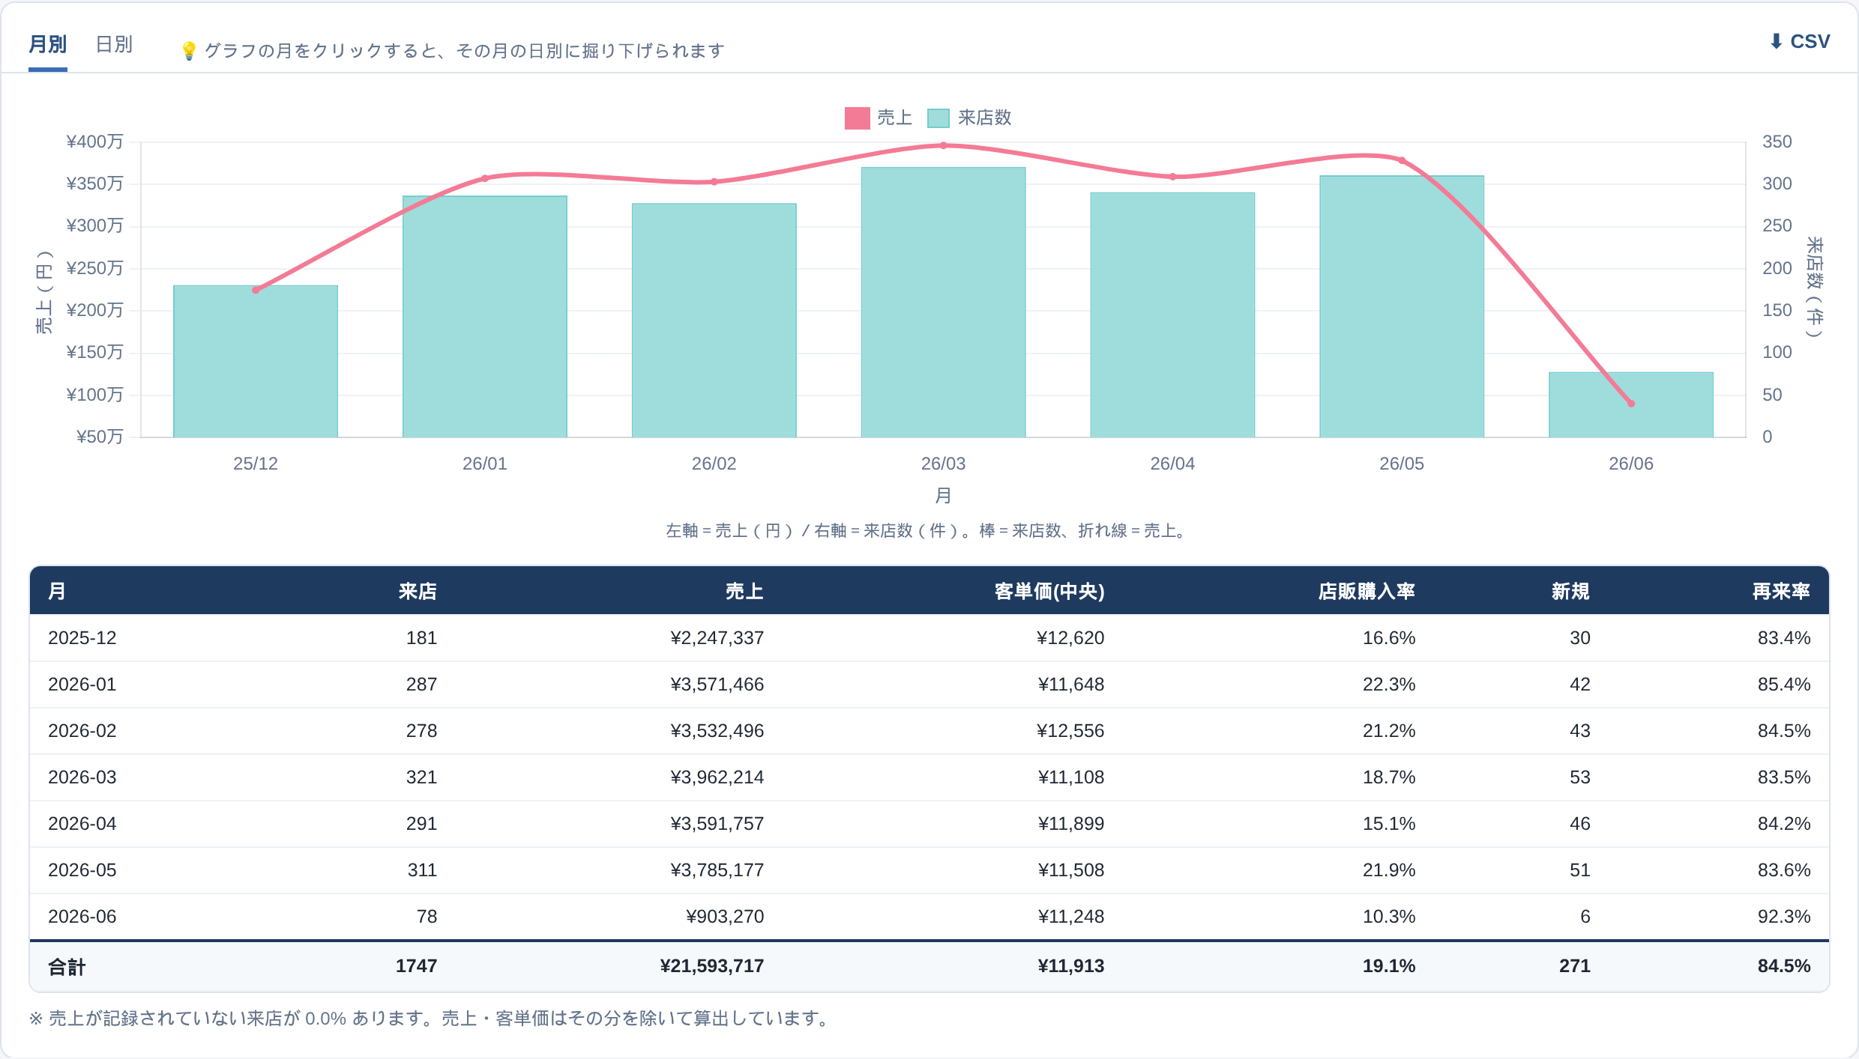
Task: Click the 25/12 bar in chart
Action: [x=256, y=361]
